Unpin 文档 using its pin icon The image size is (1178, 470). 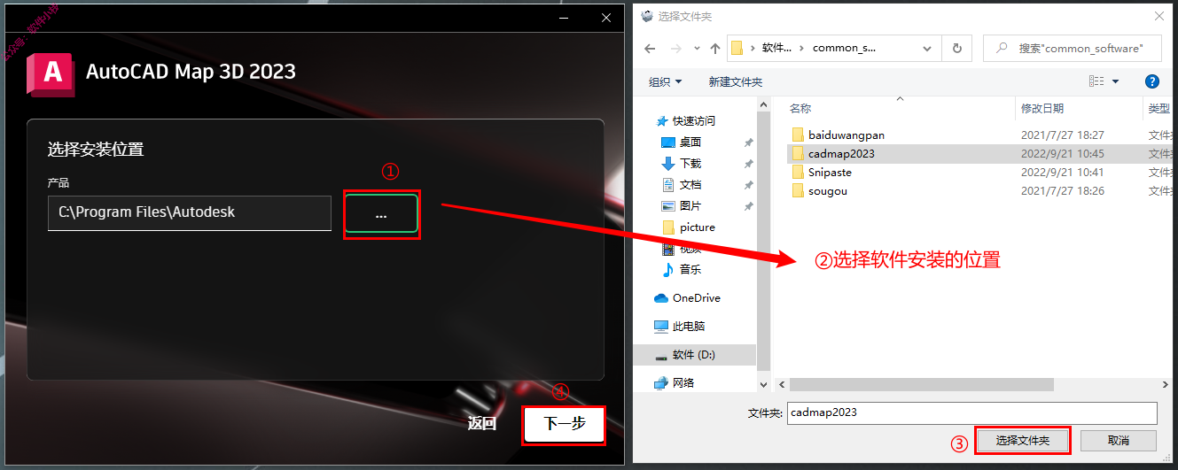pos(749,185)
